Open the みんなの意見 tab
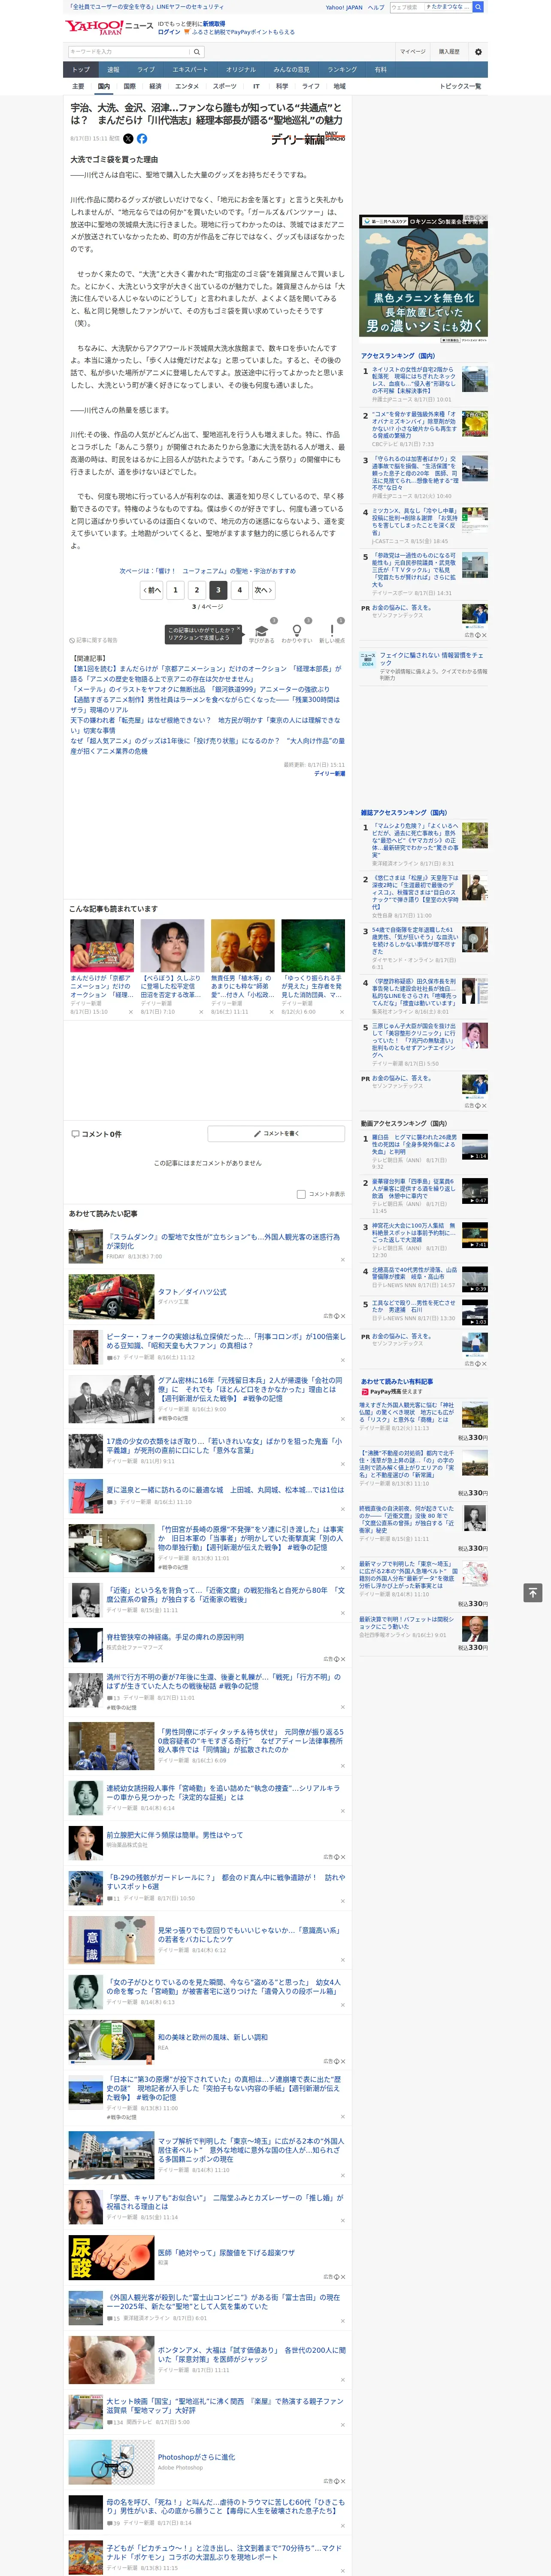 point(291,70)
